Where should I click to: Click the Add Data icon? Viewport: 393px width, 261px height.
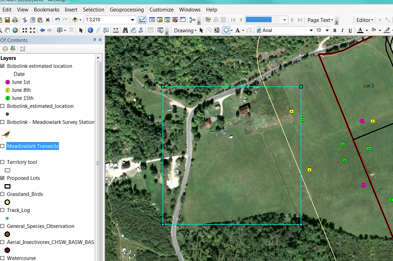click(75, 19)
